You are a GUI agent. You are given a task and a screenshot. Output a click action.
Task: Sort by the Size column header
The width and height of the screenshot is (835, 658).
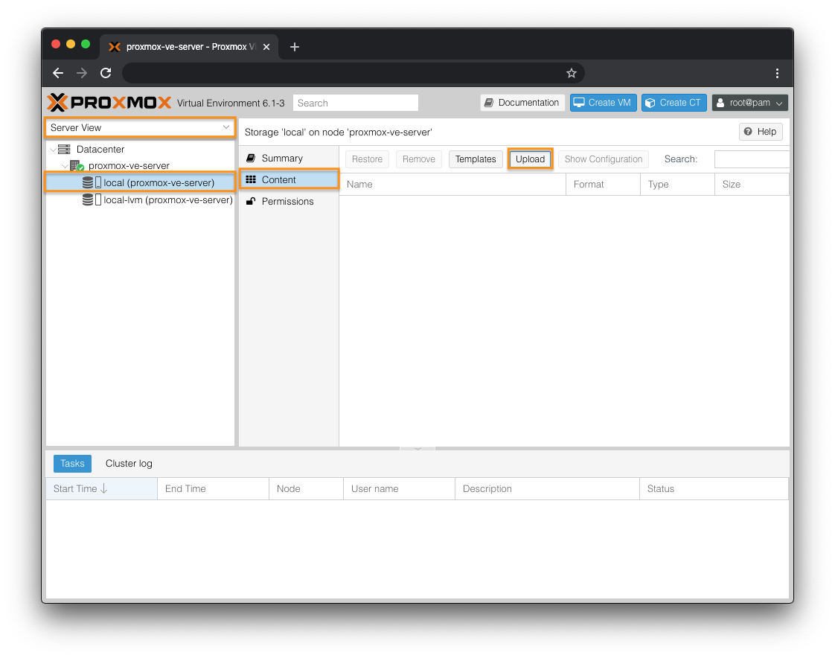point(752,185)
